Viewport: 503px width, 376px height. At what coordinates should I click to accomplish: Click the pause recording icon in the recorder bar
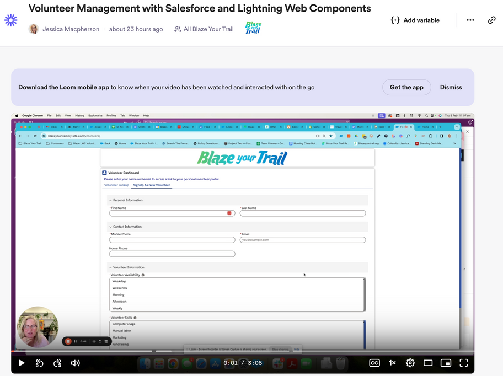pyautogui.click(x=76, y=341)
